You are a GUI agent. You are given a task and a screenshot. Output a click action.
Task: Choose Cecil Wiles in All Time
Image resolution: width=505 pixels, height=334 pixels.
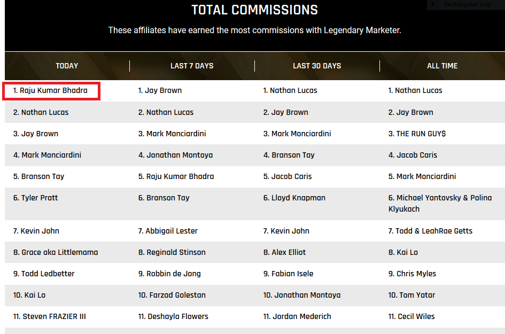[x=411, y=316]
